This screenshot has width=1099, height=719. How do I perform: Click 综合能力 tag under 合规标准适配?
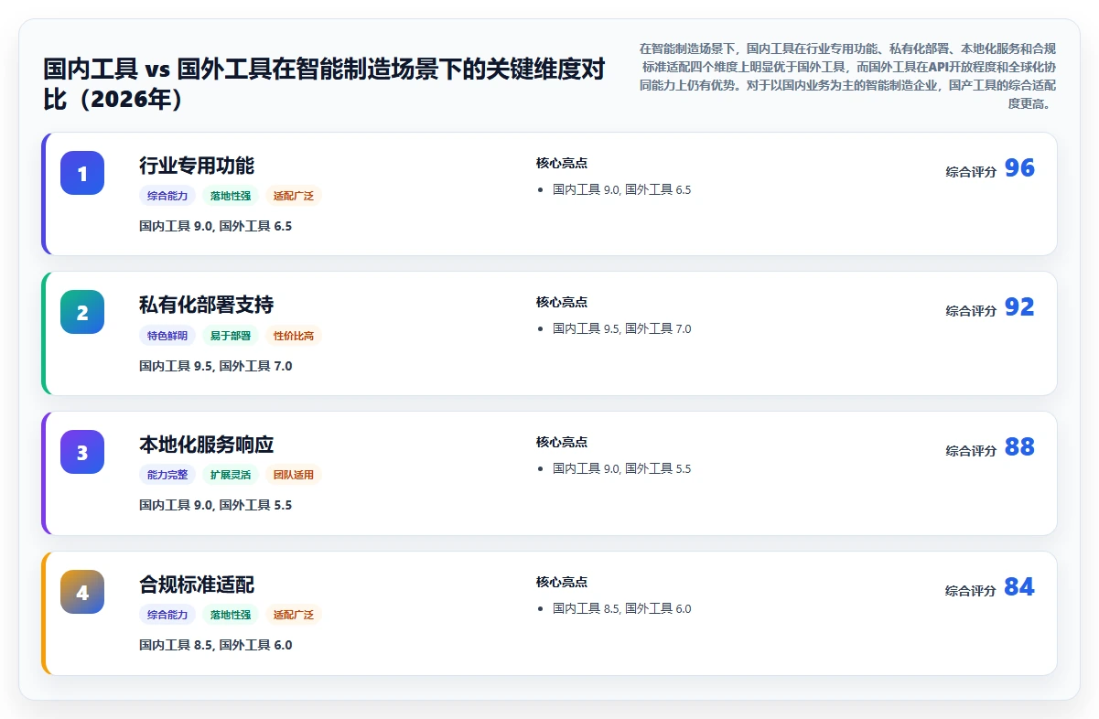[x=167, y=615]
